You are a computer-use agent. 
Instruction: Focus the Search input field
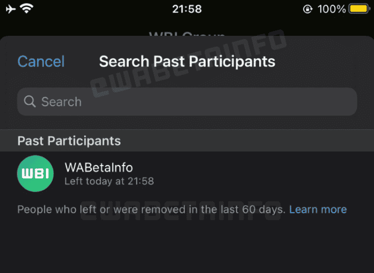tap(187, 102)
